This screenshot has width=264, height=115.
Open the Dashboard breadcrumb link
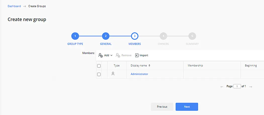[x=14, y=6]
